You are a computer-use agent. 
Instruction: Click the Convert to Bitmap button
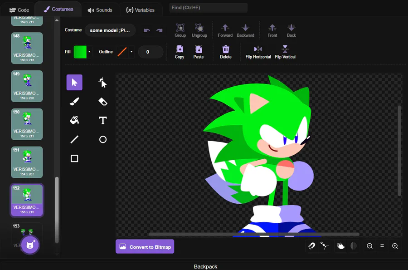point(145,246)
